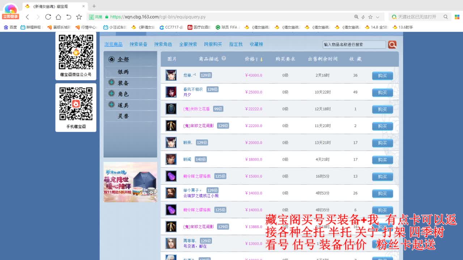Open the 百度 bookmark on the bookmarks bar
The image size is (463, 260).
click(10, 27)
